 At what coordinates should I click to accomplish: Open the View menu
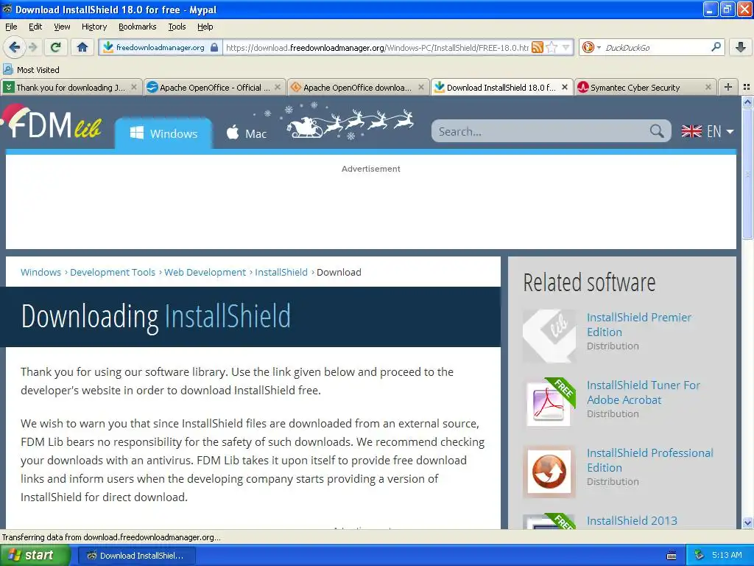[62, 27]
